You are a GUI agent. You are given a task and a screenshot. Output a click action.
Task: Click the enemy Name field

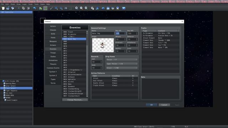click(x=103, y=33)
